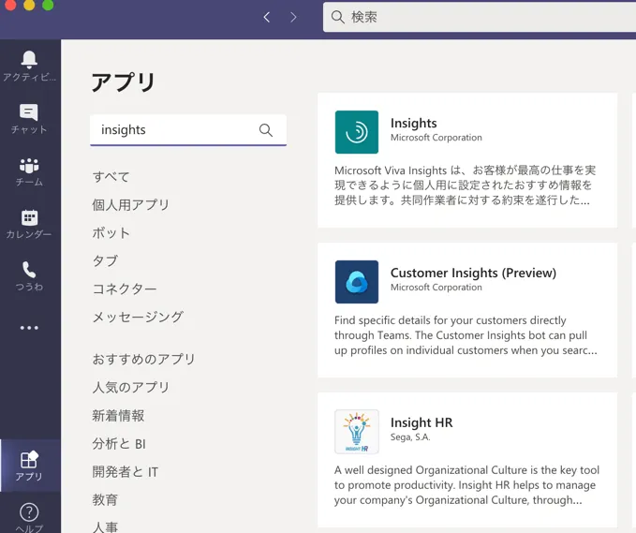Open the Calendar icon in sidebar
This screenshot has width=636, height=533.
pos(29,217)
